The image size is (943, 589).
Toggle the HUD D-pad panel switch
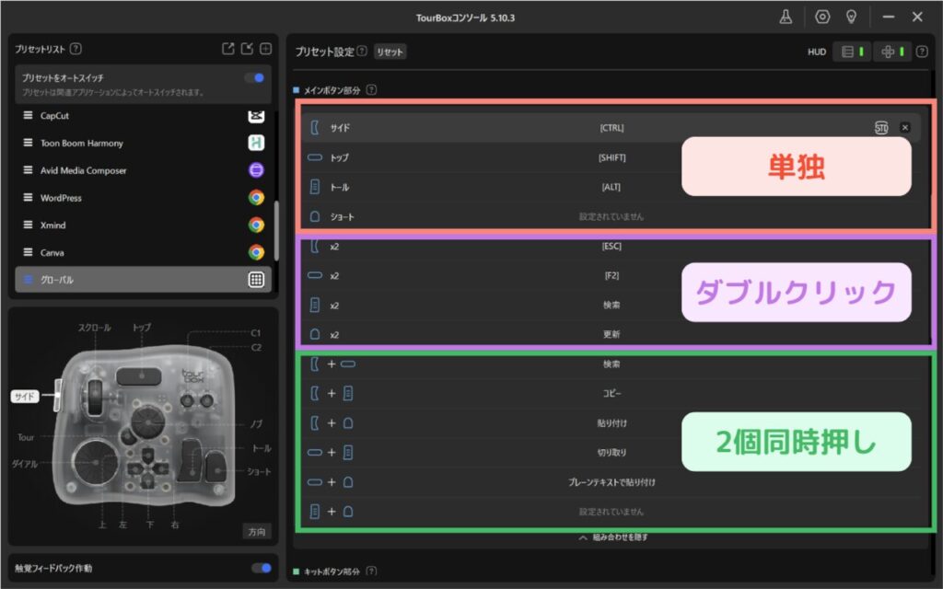pyautogui.click(x=892, y=52)
